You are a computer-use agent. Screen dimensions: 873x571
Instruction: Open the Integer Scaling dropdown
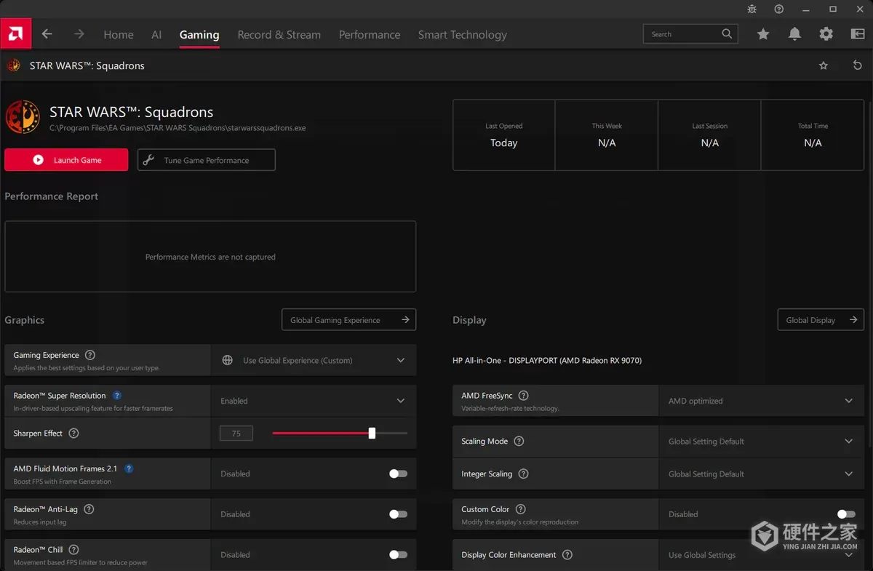pyautogui.click(x=762, y=474)
